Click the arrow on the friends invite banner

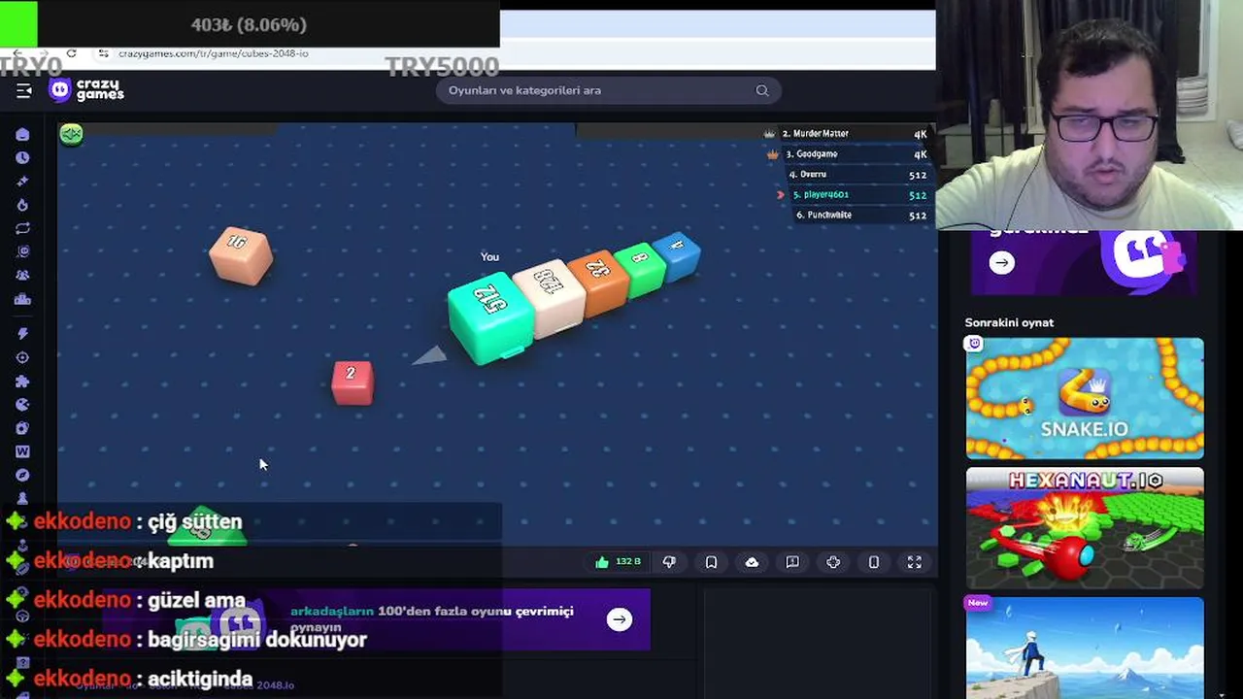(619, 619)
